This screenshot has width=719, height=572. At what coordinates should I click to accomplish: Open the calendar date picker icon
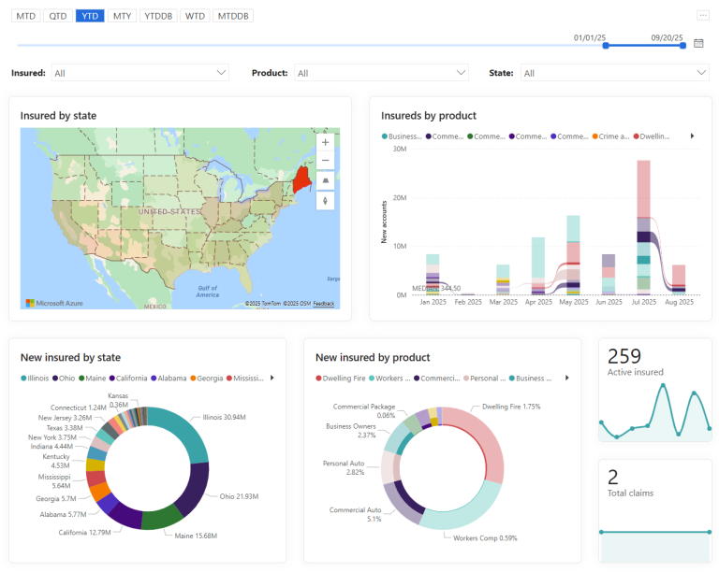(698, 44)
